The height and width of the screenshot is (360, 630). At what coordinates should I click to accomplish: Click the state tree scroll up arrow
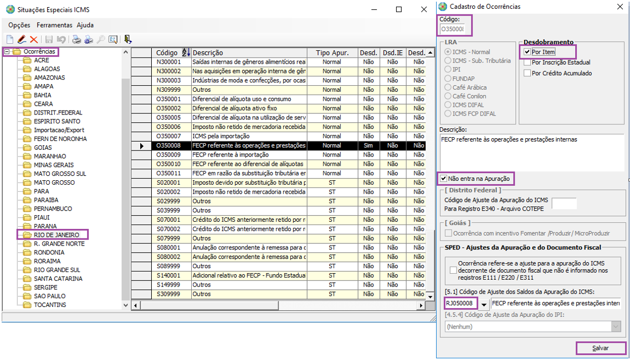pos(126,52)
